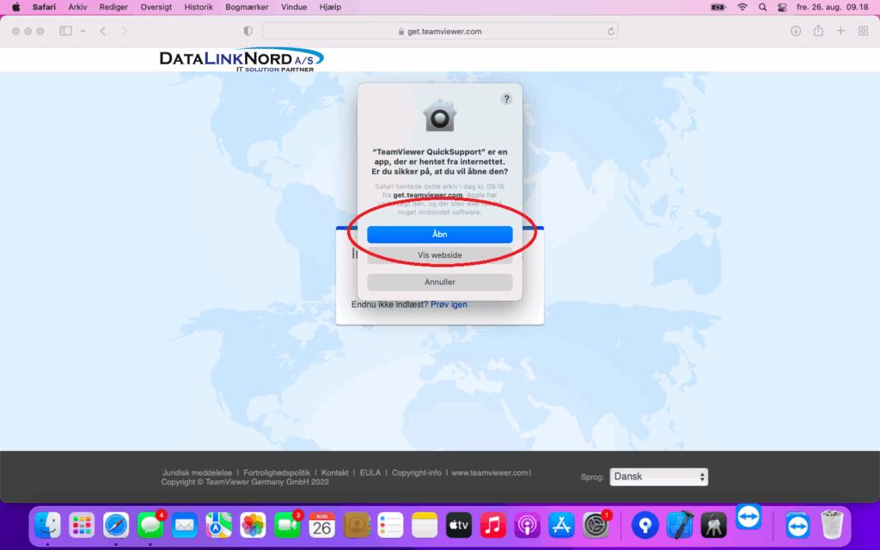Expand the chevron next to sidebar icon
This screenshot has height=550, width=880.
pos(82,31)
